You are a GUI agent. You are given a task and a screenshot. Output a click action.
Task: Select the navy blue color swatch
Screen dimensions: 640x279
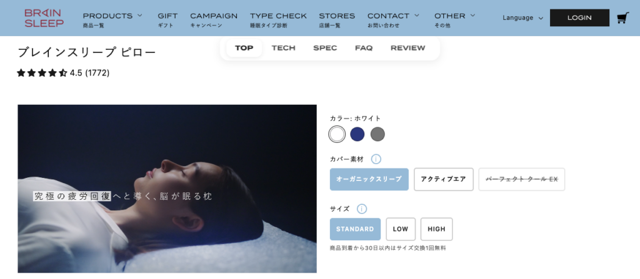point(357,134)
